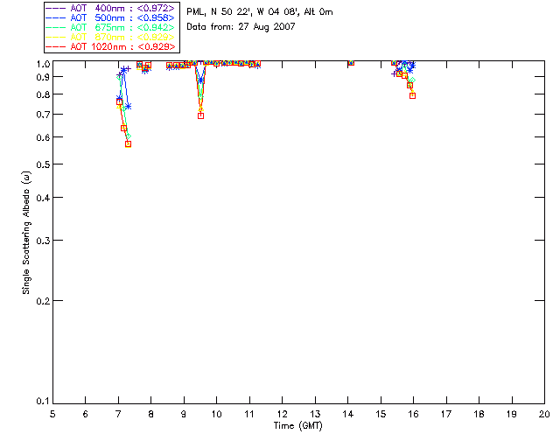Screen dimensions: 560x448
Task: Select the PML station location header text
Action: (260, 12)
